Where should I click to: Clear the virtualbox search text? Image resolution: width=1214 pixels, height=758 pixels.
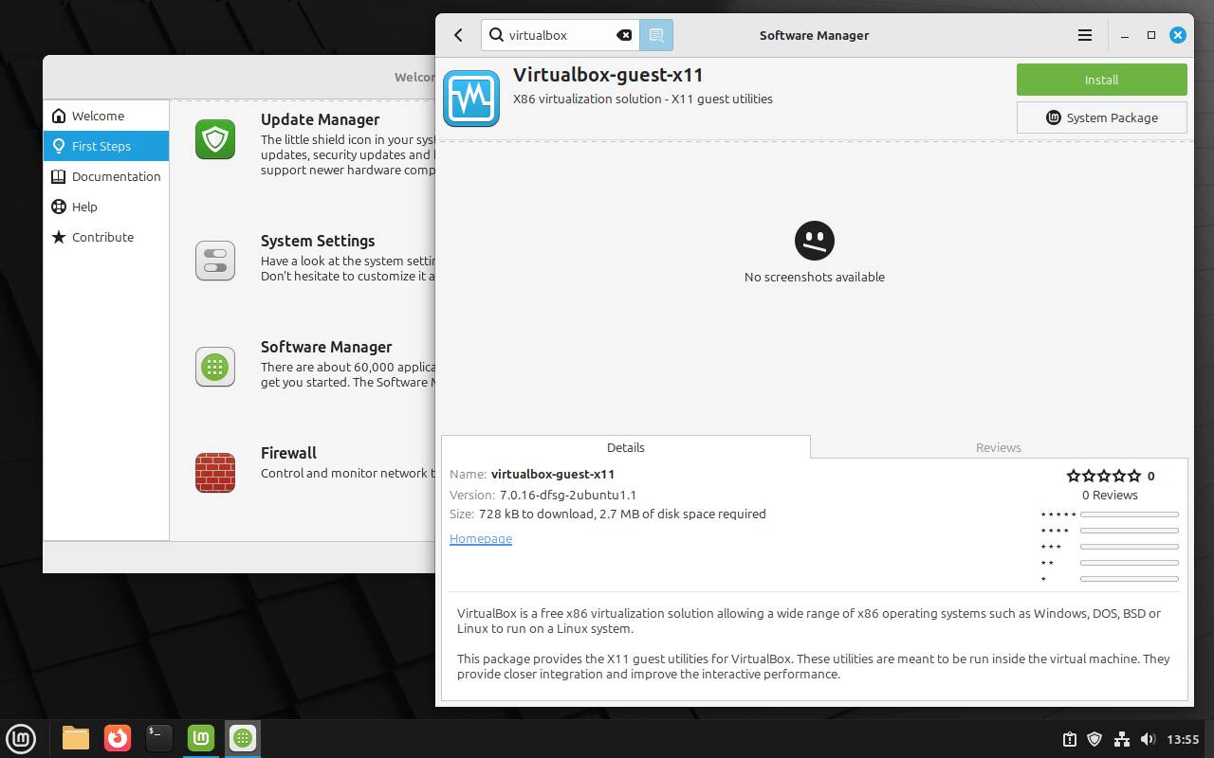624,35
